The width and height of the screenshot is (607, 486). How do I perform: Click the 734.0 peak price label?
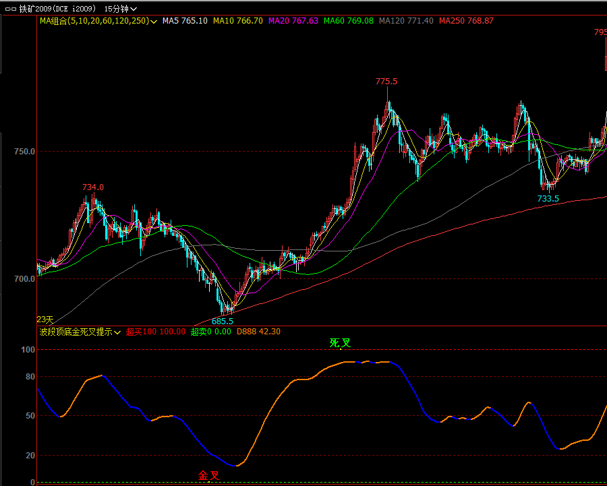[93, 187]
